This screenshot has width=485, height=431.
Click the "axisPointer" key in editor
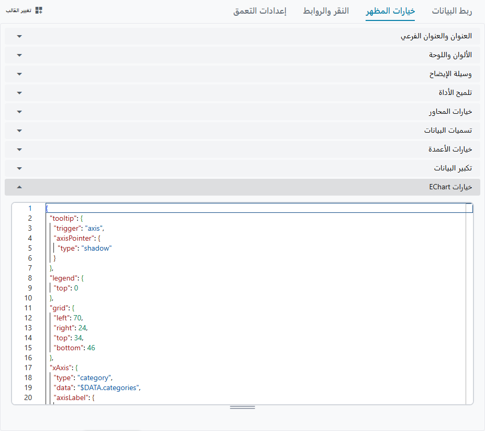(74, 239)
